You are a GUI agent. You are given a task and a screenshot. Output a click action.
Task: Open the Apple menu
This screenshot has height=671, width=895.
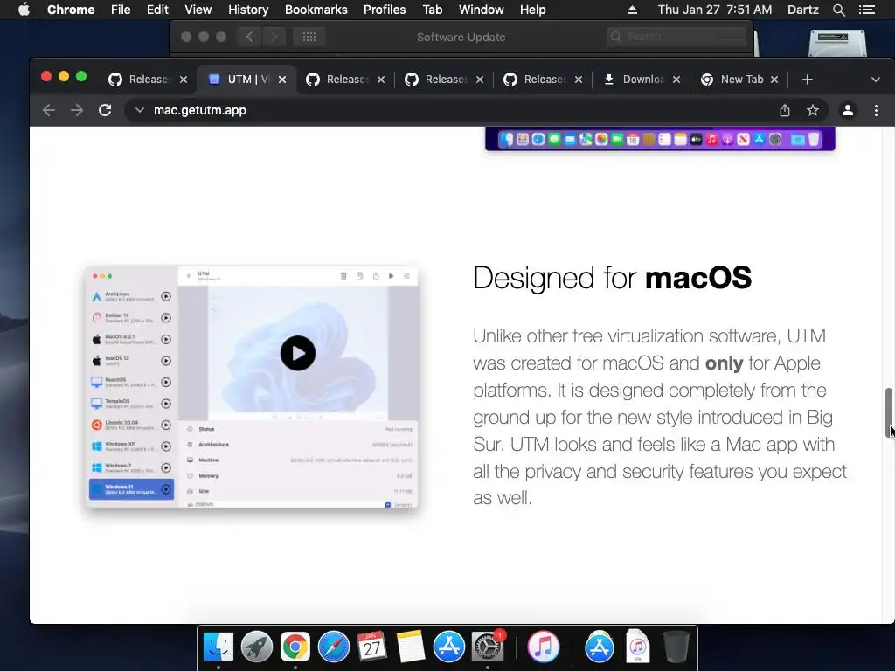point(24,10)
